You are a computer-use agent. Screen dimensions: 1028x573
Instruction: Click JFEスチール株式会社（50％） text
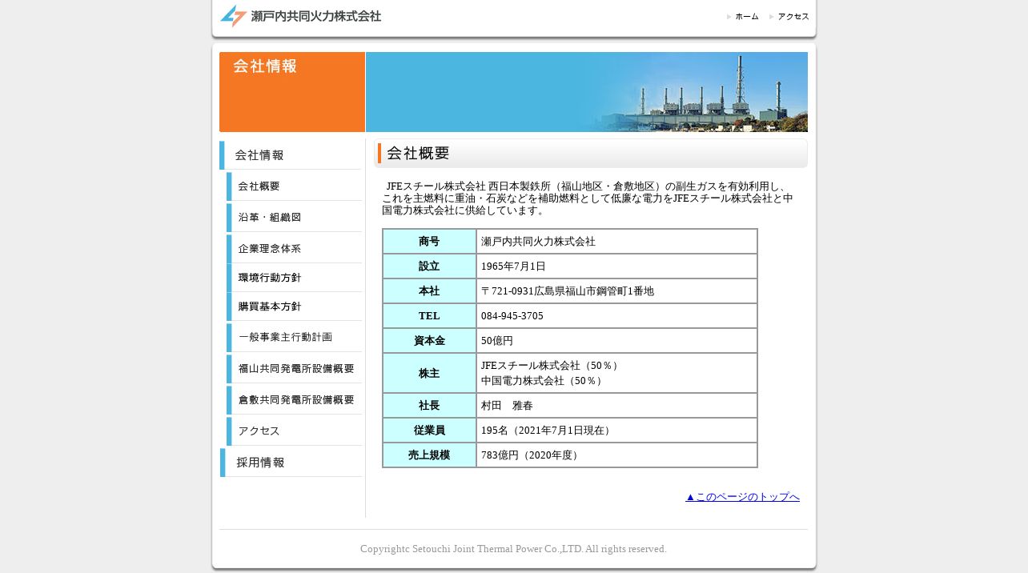pyautogui.click(x=550, y=366)
